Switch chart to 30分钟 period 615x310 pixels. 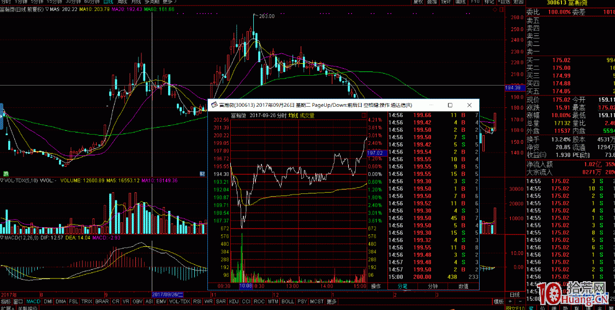pos(72,2)
